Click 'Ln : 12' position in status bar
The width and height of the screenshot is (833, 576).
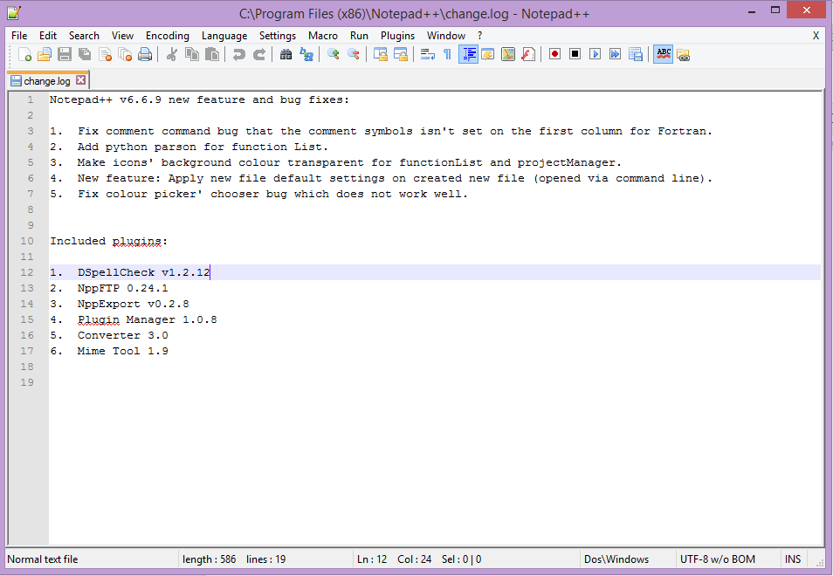[372, 559]
